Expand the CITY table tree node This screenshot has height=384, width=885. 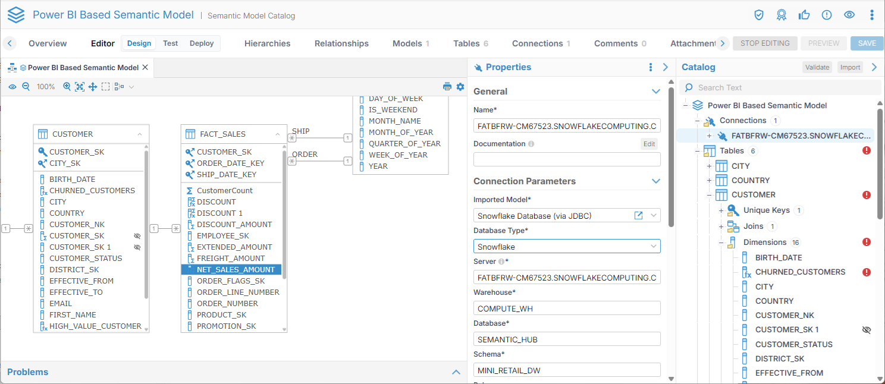pyautogui.click(x=709, y=166)
